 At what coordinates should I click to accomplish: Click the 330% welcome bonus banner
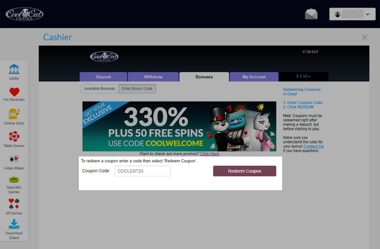point(180,126)
